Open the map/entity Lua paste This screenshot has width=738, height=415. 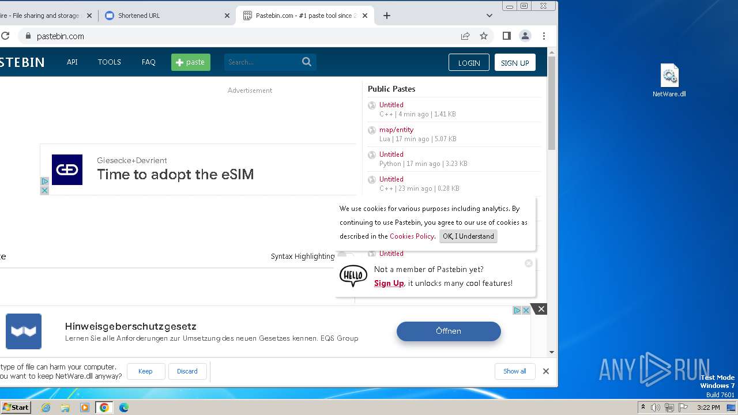coord(396,130)
